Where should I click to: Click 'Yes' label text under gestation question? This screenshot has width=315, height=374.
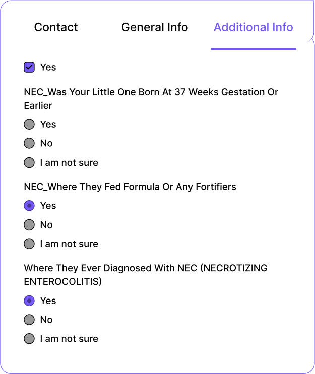(x=48, y=124)
